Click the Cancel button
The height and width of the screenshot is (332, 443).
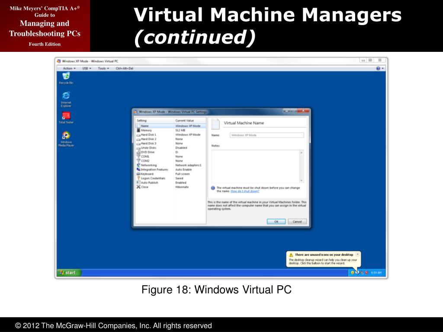click(297, 222)
